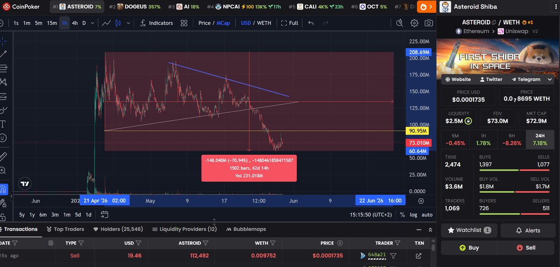The image size is (560, 267).
Task: Select the zoom in tool
Action: click(3, 171)
